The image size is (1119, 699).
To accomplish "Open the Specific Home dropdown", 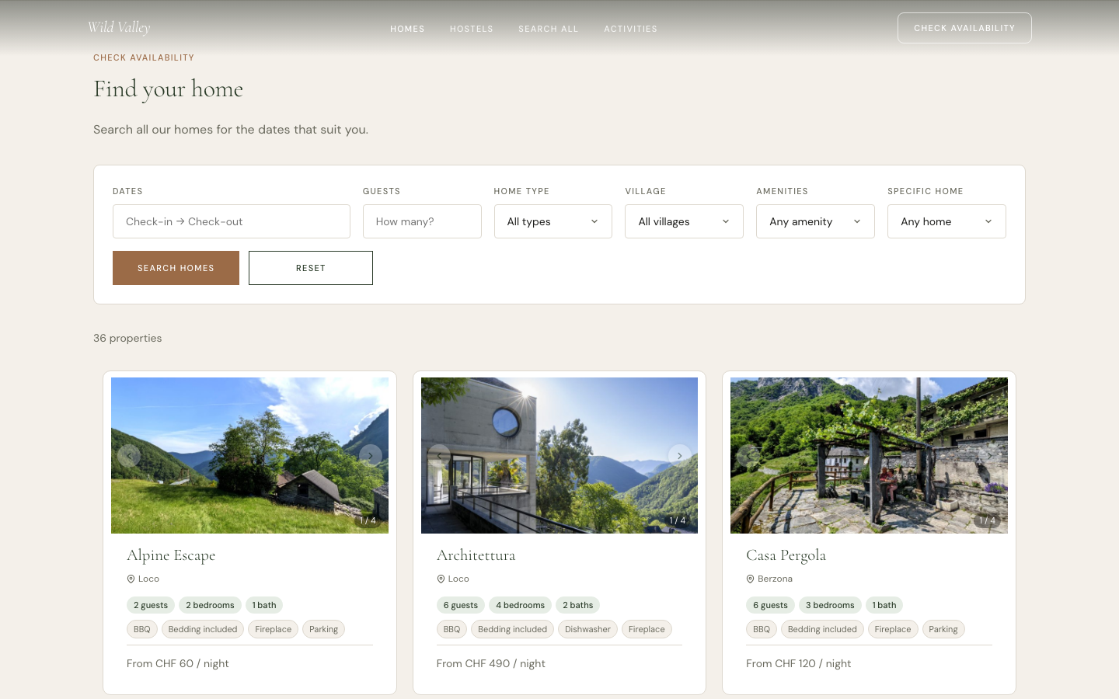I will click(946, 221).
